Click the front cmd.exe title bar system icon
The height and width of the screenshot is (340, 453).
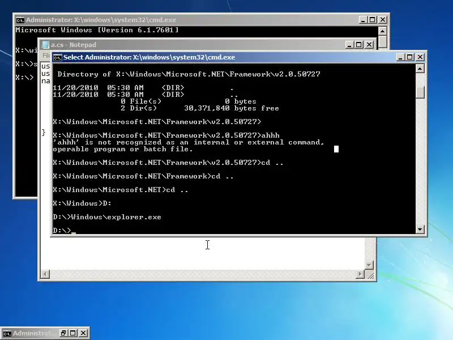(x=58, y=58)
